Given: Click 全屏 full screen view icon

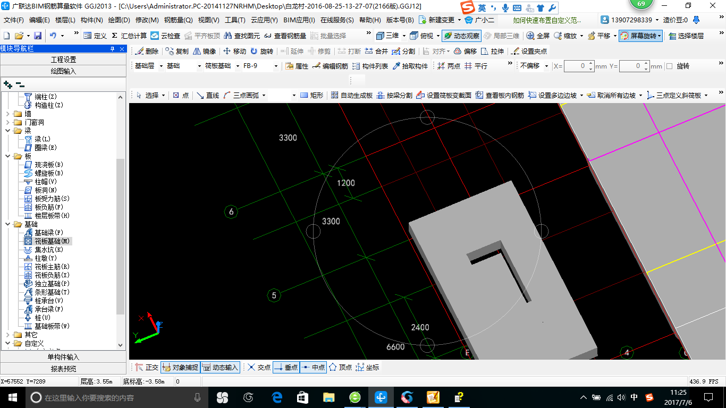Looking at the screenshot, I should pyautogui.click(x=538, y=36).
